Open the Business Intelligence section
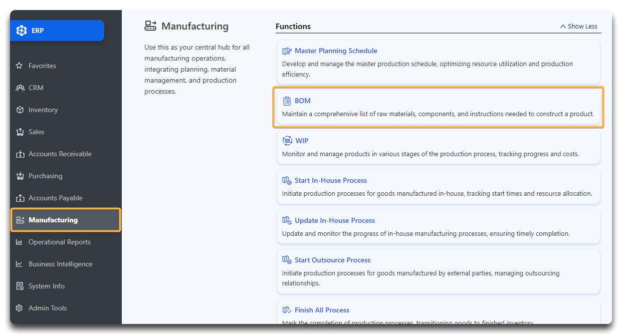The width and height of the screenshot is (622, 334). point(56,264)
